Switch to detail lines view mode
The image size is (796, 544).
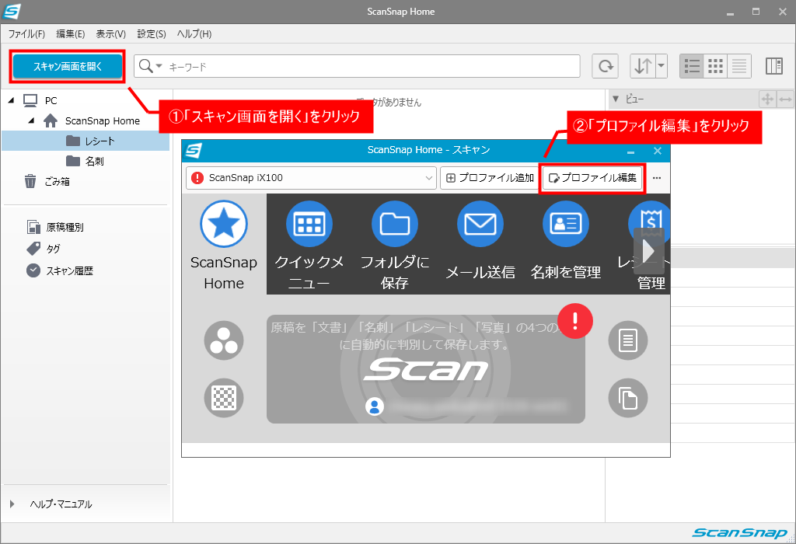739,66
